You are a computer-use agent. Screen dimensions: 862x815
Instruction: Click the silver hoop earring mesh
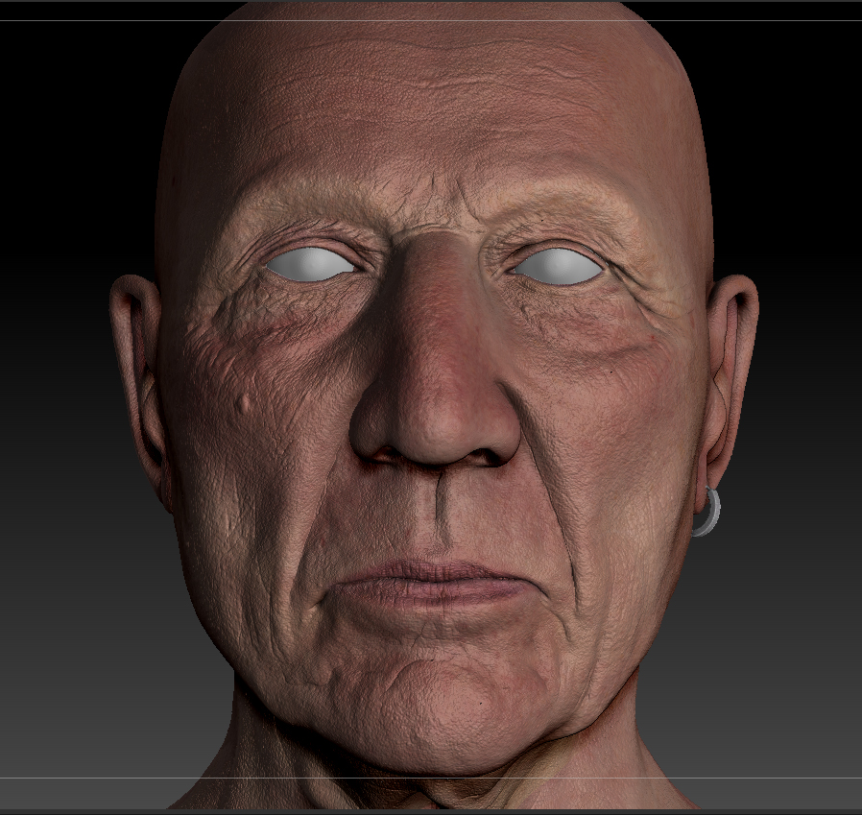pyautogui.click(x=708, y=512)
